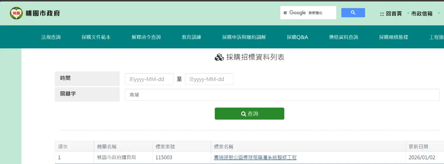Viewport: 444px width, 164px height.
Task: Click the end date field 迄yyyy-MM-dd
Action: [x=209, y=79]
